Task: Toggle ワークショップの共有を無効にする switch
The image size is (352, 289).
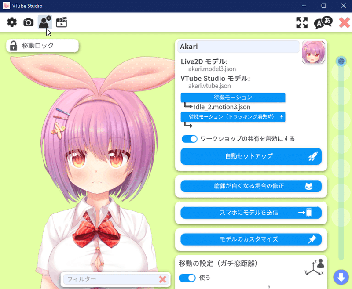Action: 190,139
